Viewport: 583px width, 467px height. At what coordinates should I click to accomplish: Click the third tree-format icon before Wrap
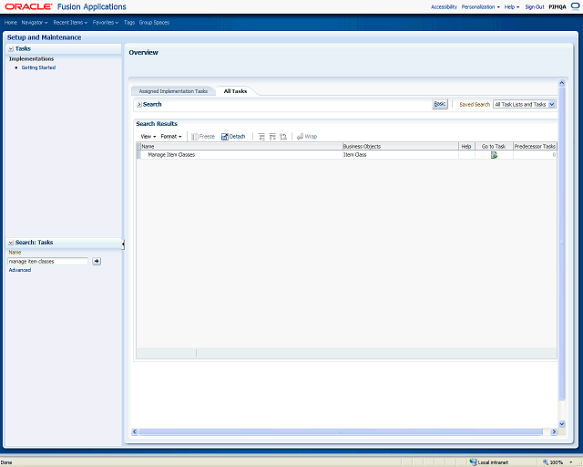click(284, 137)
